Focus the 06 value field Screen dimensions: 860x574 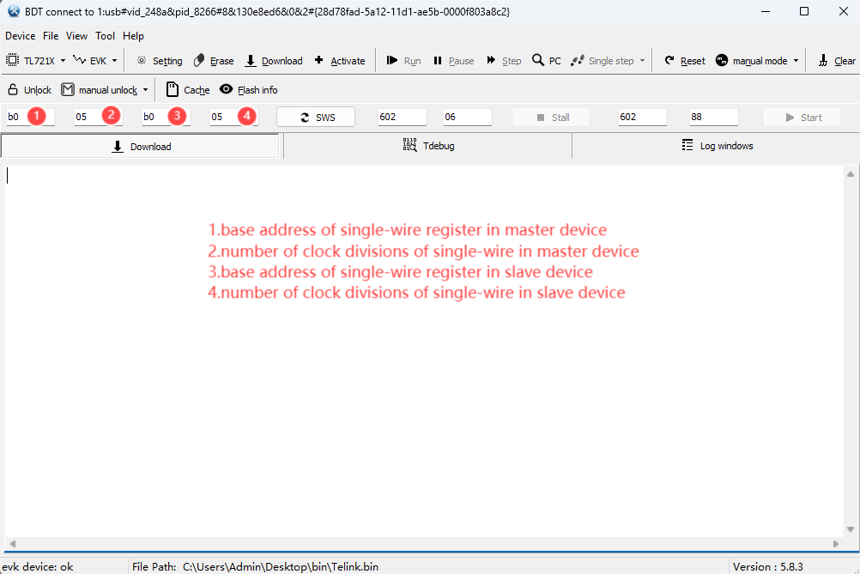coord(467,117)
